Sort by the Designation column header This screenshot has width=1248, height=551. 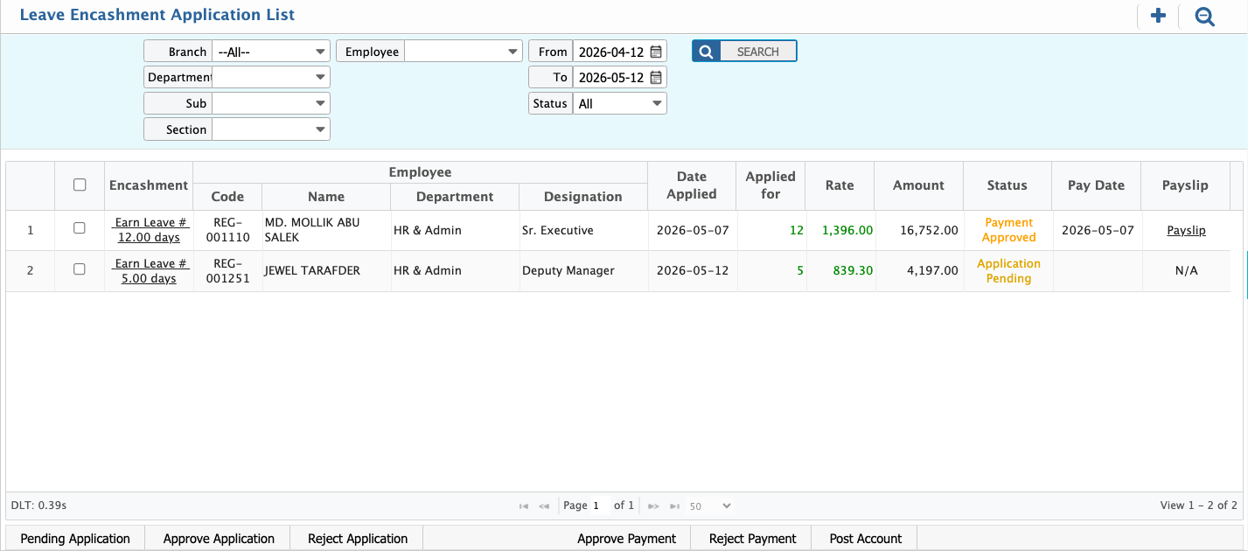(583, 197)
